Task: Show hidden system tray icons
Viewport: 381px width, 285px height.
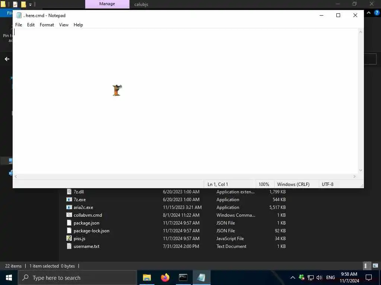Action: [293, 278]
